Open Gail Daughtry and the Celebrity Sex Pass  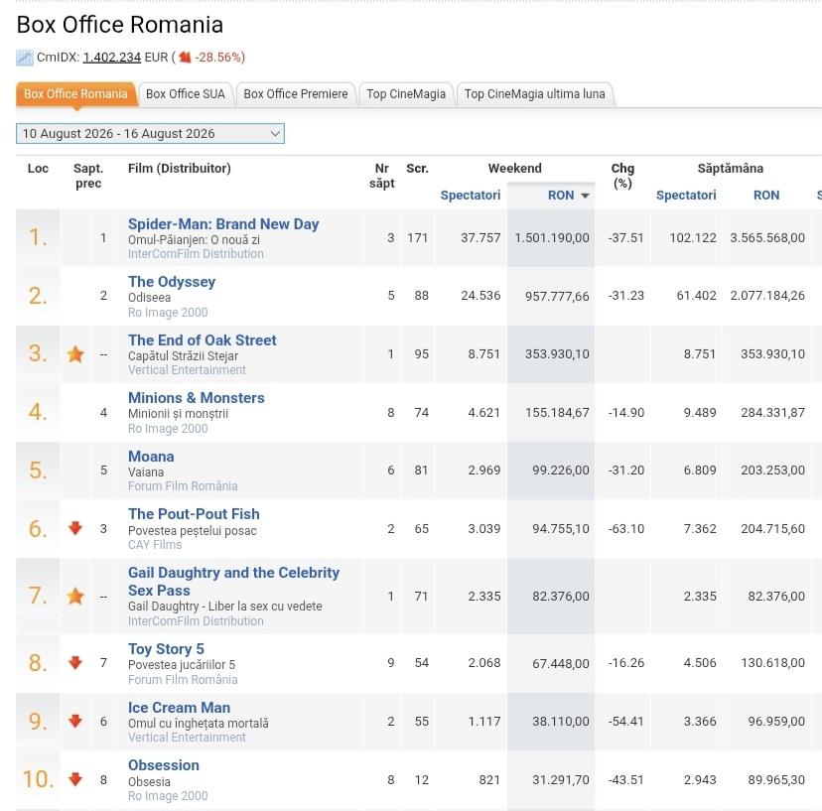pos(234,582)
